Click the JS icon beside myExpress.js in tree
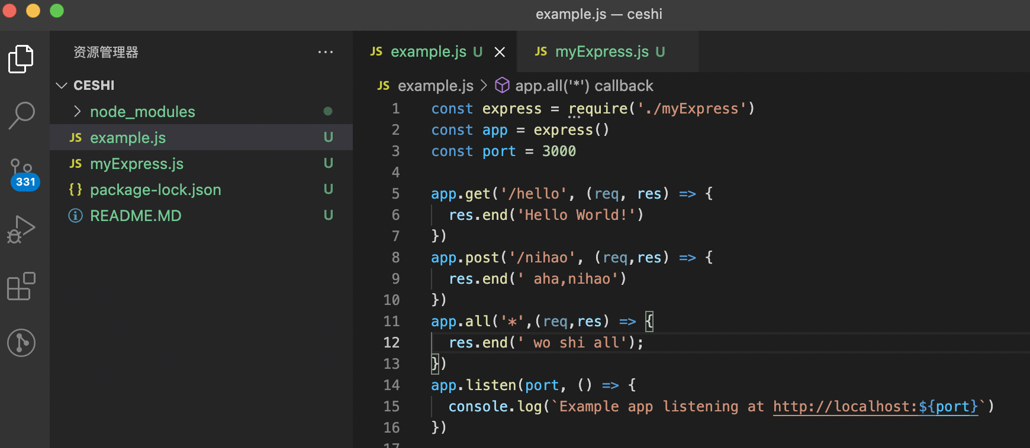The width and height of the screenshot is (1030, 448). [76, 163]
